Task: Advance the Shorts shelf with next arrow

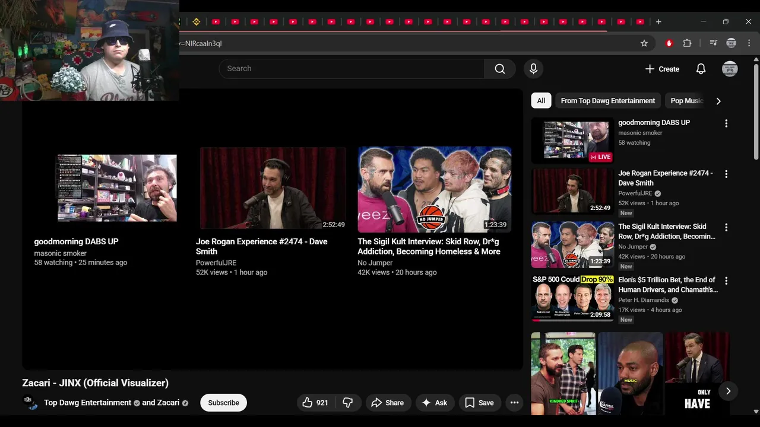Action: pyautogui.click(x=728, y=391)
